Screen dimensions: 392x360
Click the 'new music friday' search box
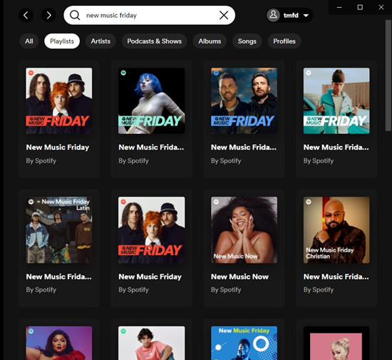(x=149, y=15)
